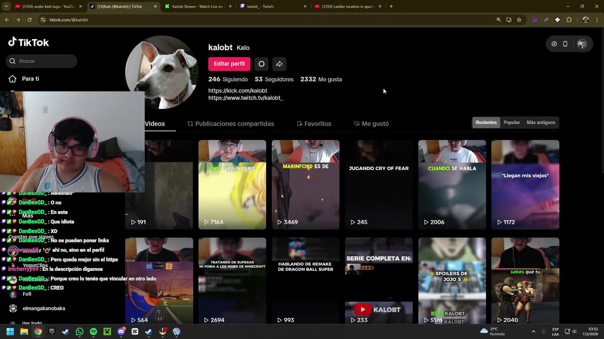Switch to Publicaciones compartidas tab
The image size is (604, 339).
[231, 123]
